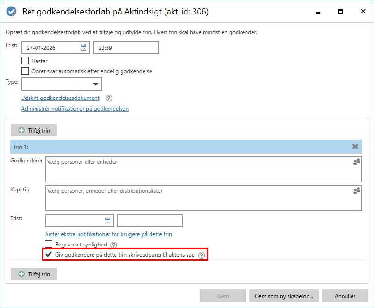The width and height of the screenshot is (374, 308).
Task: Enable the Haster checkbox
Action: point(25,61)
